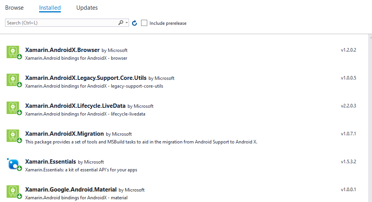Screen dimensions: 372x202
Task: Click 'a kit of essential API's' description
Action: pyautogui.click(x=81, y=170)
